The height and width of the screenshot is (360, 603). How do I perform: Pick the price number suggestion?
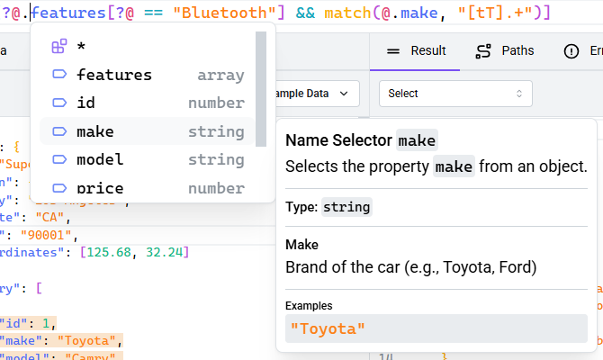(x=147, y=188)
